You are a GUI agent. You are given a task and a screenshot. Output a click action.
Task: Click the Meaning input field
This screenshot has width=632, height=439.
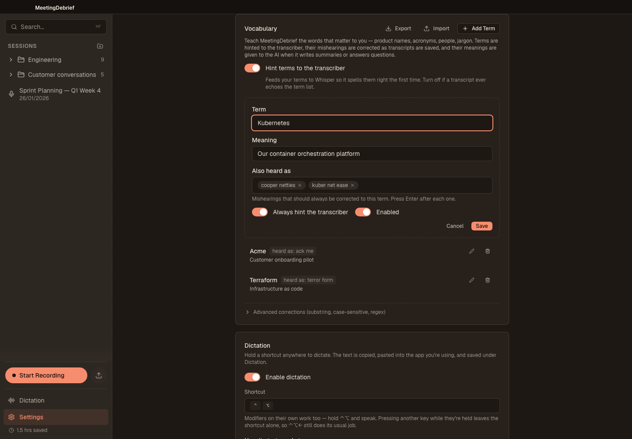(372, 154)
